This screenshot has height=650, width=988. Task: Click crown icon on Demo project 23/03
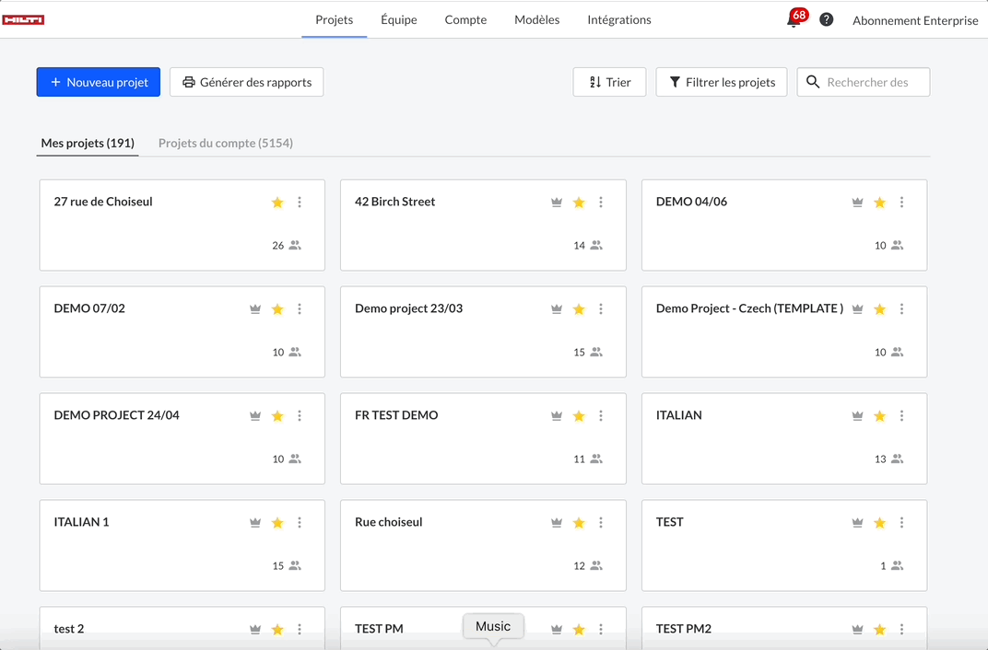click(557, 309)
